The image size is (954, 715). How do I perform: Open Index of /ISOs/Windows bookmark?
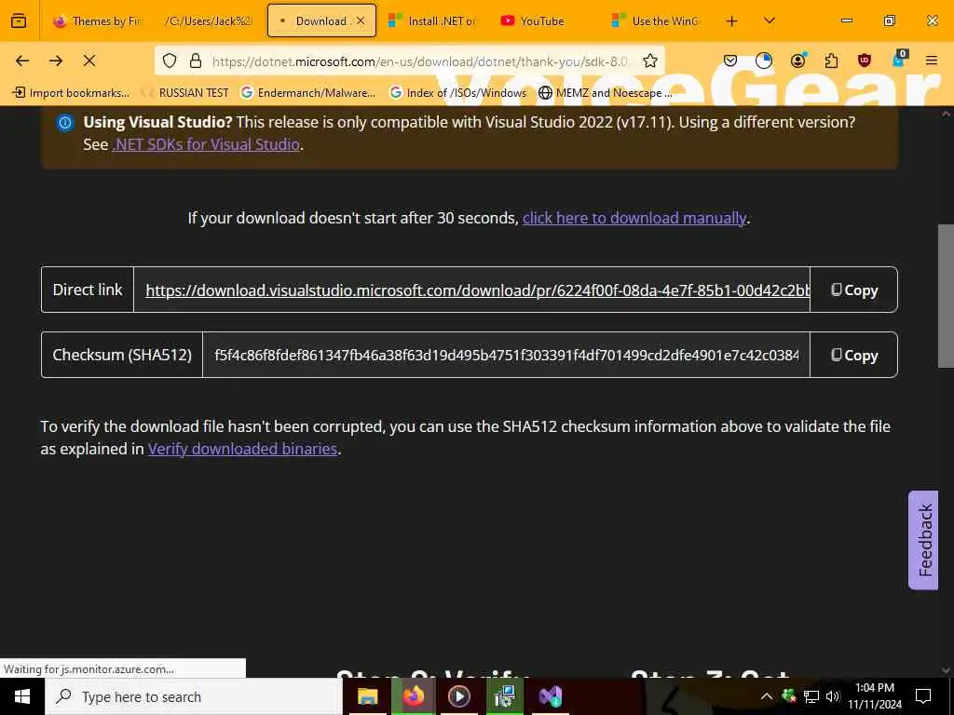(458, 92)
